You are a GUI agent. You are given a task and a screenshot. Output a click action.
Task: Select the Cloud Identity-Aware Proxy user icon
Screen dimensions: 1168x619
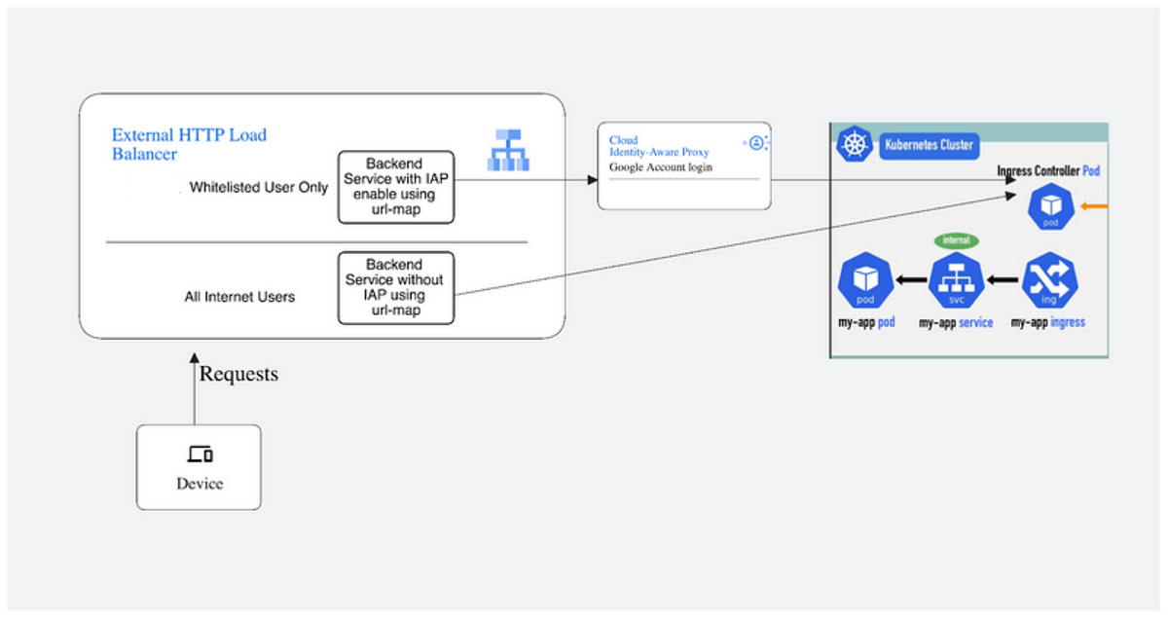[x=755, y=141]
